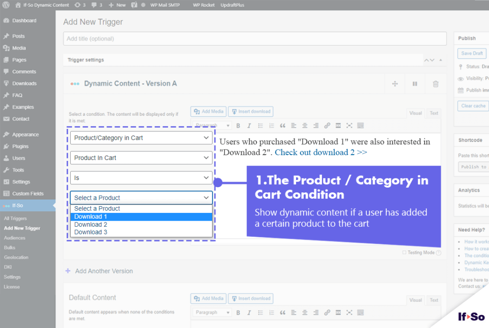
Task: Delete Version A with the trash icon
Action: 436,84
